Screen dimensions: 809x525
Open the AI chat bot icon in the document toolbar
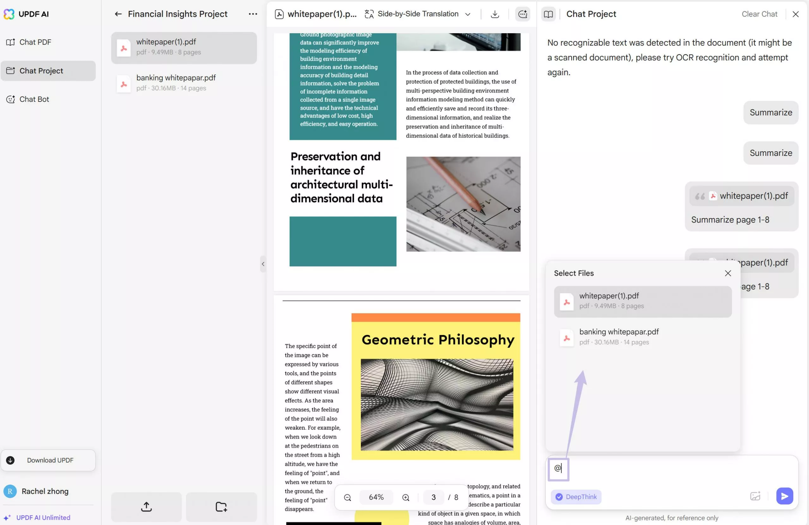coord(522,14)
